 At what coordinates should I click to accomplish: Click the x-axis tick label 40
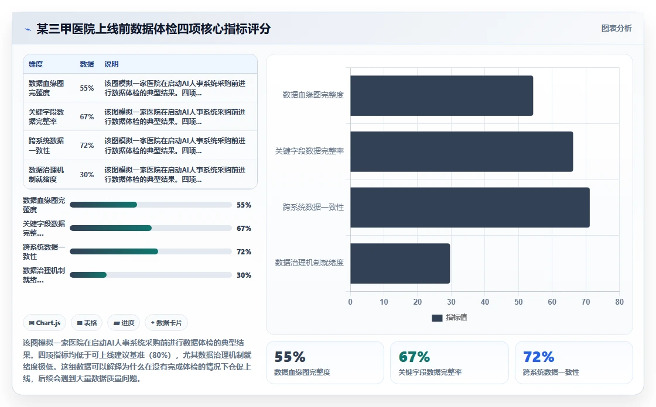click(485, 302)
